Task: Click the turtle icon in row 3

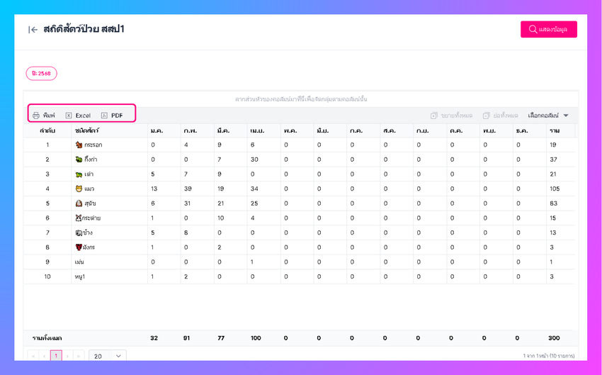Action: click(79, 174)
